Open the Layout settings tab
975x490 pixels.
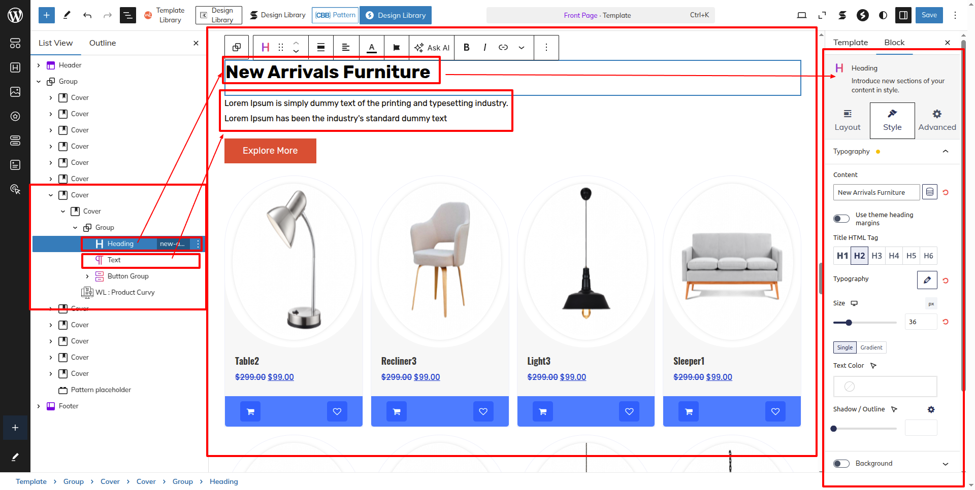(848, 121)
